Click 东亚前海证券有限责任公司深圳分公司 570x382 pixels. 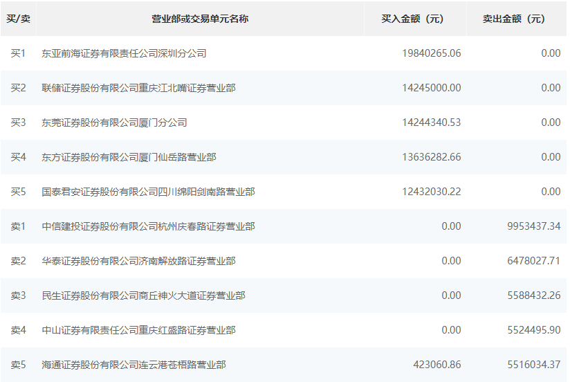pyautogui.click(x=124, y=53)
